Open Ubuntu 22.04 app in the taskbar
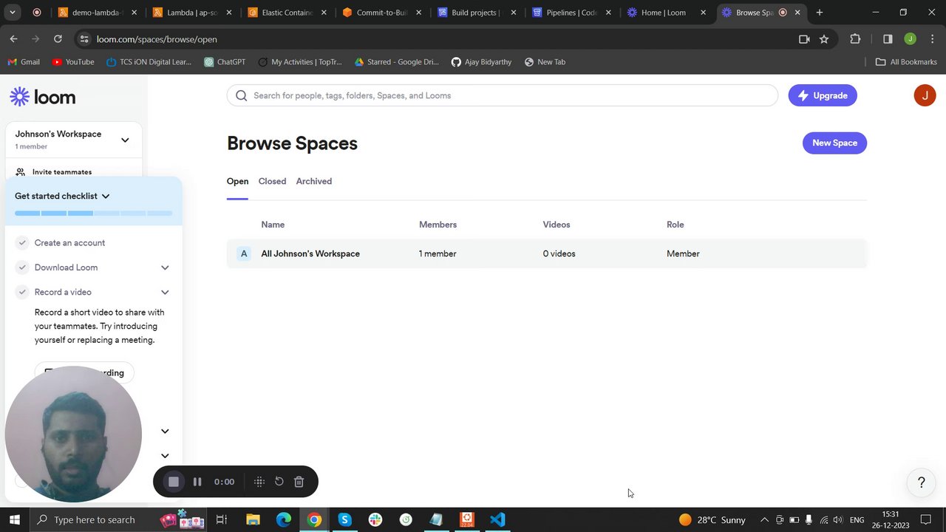 pyautogui.click(x=466, y=519)
